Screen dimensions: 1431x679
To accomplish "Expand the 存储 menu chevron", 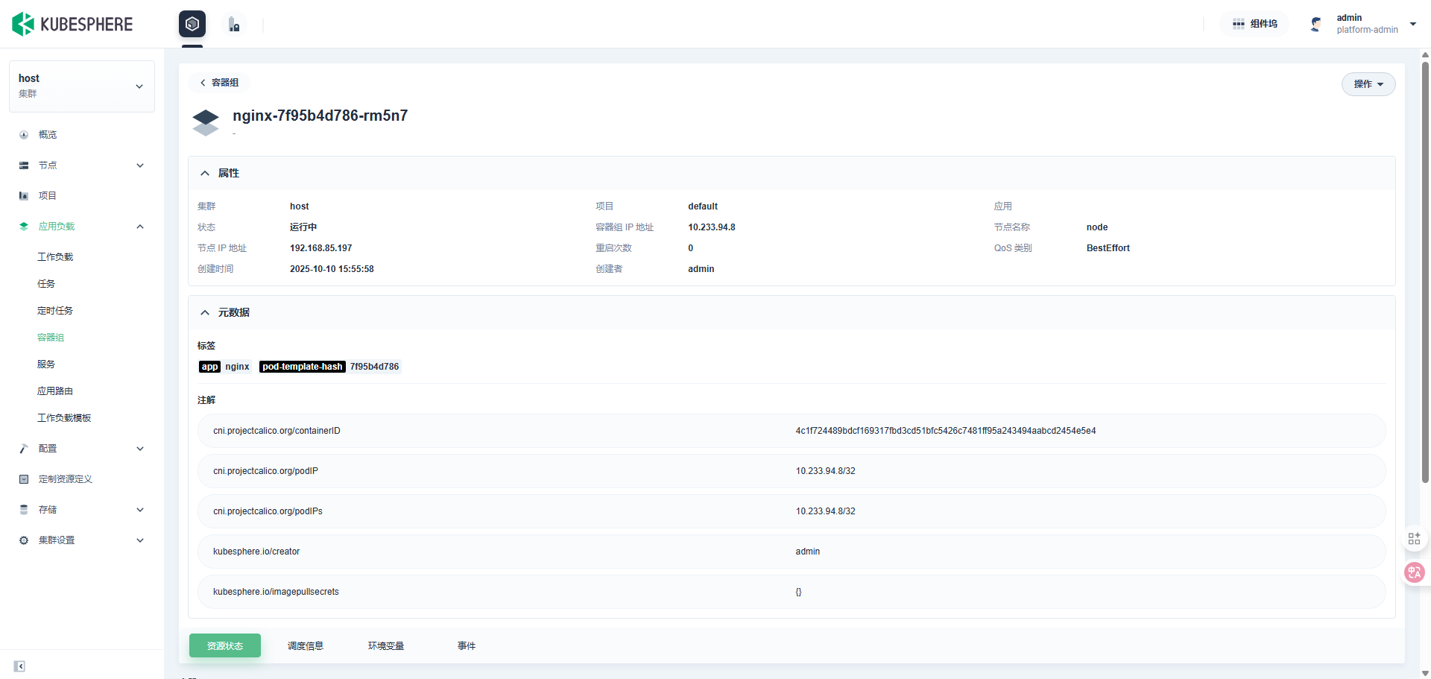I will [140, 510].
